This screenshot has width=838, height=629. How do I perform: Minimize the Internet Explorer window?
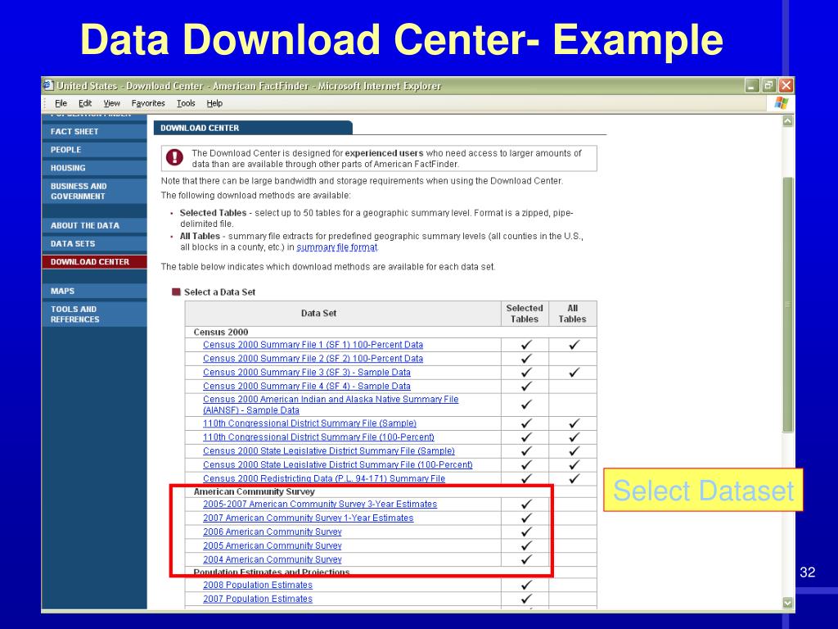pos(752,85)
